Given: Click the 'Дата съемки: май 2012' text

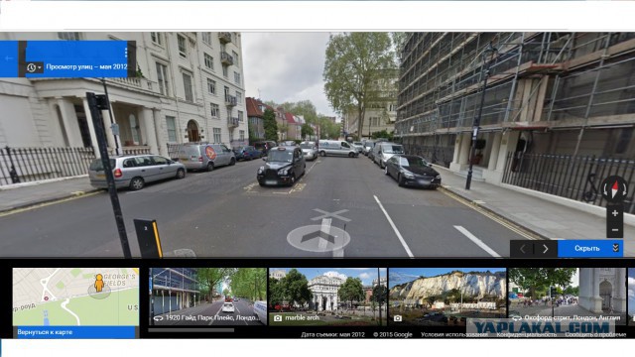Looking at the screenshot, I should pyautogui.click(x=333, y=335).
